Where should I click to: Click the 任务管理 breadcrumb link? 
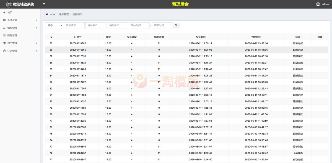[64, 14]
